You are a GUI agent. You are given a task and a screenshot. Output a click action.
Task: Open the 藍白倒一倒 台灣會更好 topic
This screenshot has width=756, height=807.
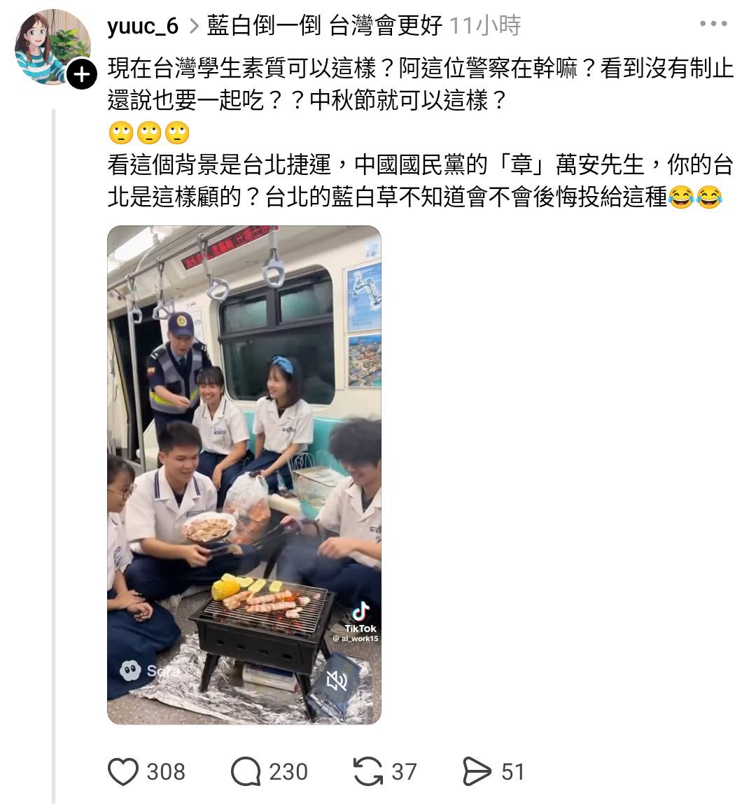pos(324,26)
